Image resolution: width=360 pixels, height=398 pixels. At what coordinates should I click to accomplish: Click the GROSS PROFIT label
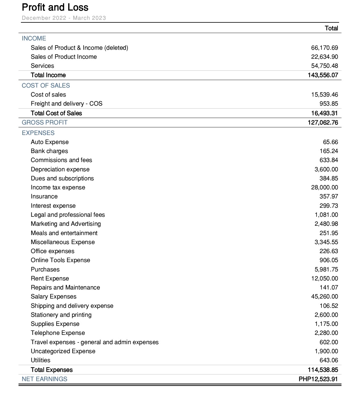(x=45, y=122)
